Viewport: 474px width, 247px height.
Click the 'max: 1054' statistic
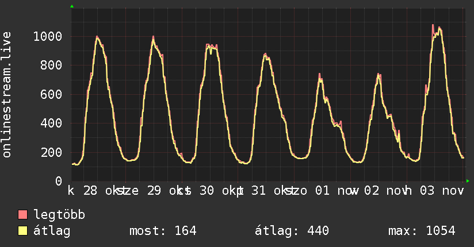(x=422, y=231)
